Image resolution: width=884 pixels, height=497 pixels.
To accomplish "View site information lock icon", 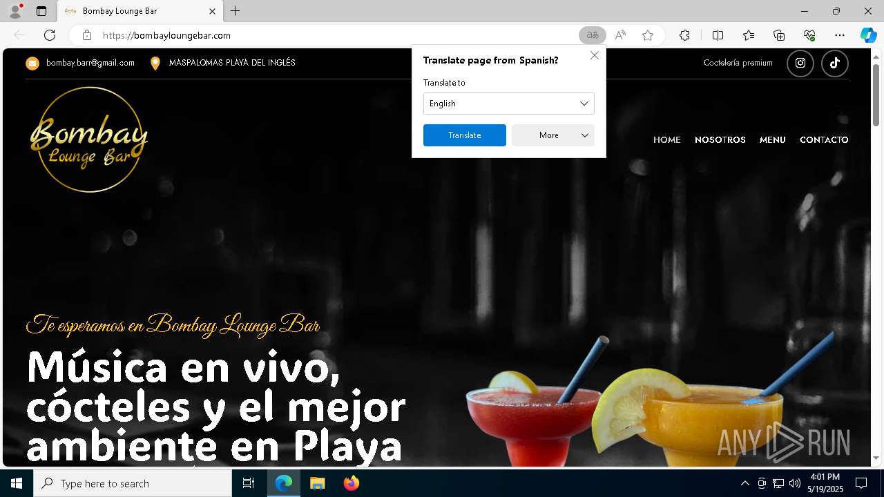I will coord(87,35).
